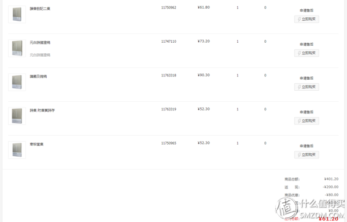Click 申请售后 for item 11763319
The image size is (347, 222).
click(307, 112)
